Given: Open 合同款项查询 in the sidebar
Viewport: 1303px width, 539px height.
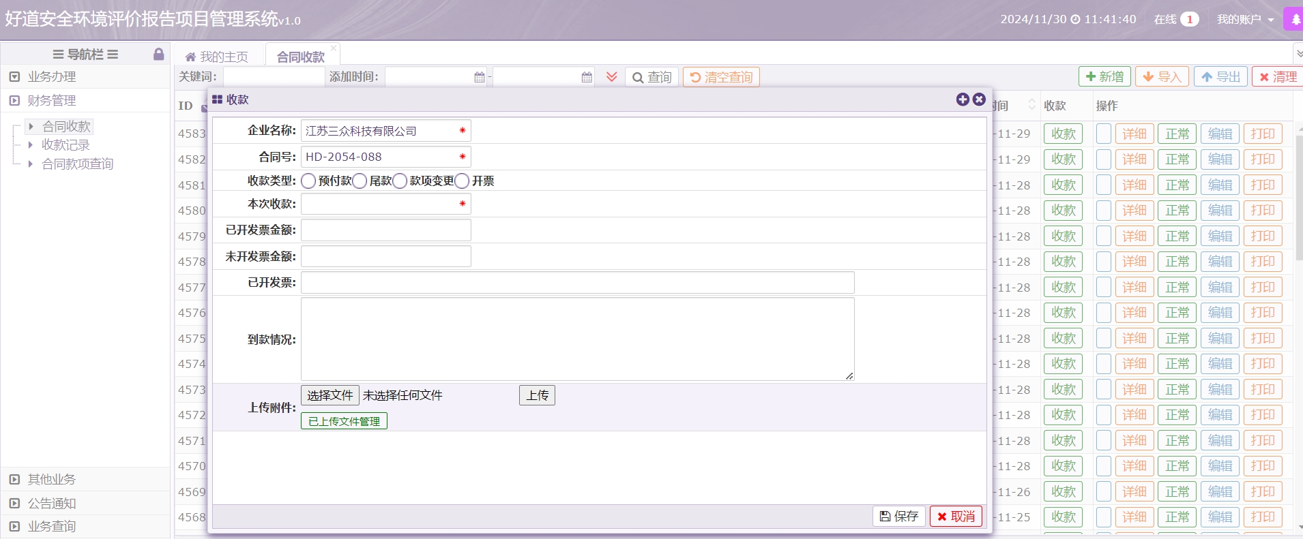Looking at the screenshot, I should [x=77, y=164].
